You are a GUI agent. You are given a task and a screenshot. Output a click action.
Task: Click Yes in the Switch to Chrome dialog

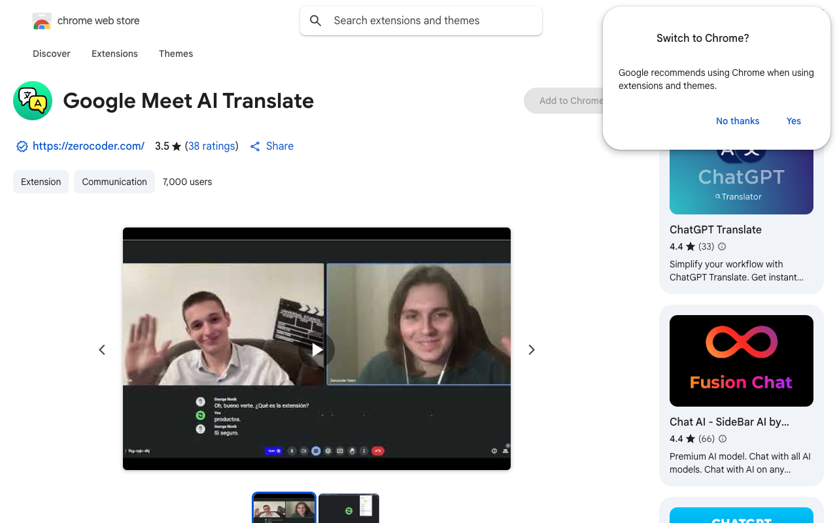pos(794,121)
